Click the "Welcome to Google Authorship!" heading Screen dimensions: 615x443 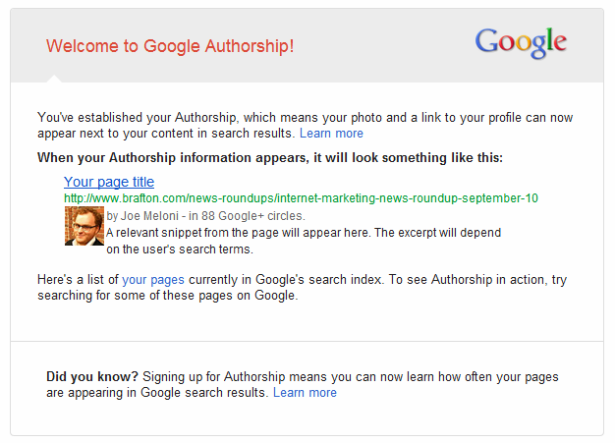point(170,46)
